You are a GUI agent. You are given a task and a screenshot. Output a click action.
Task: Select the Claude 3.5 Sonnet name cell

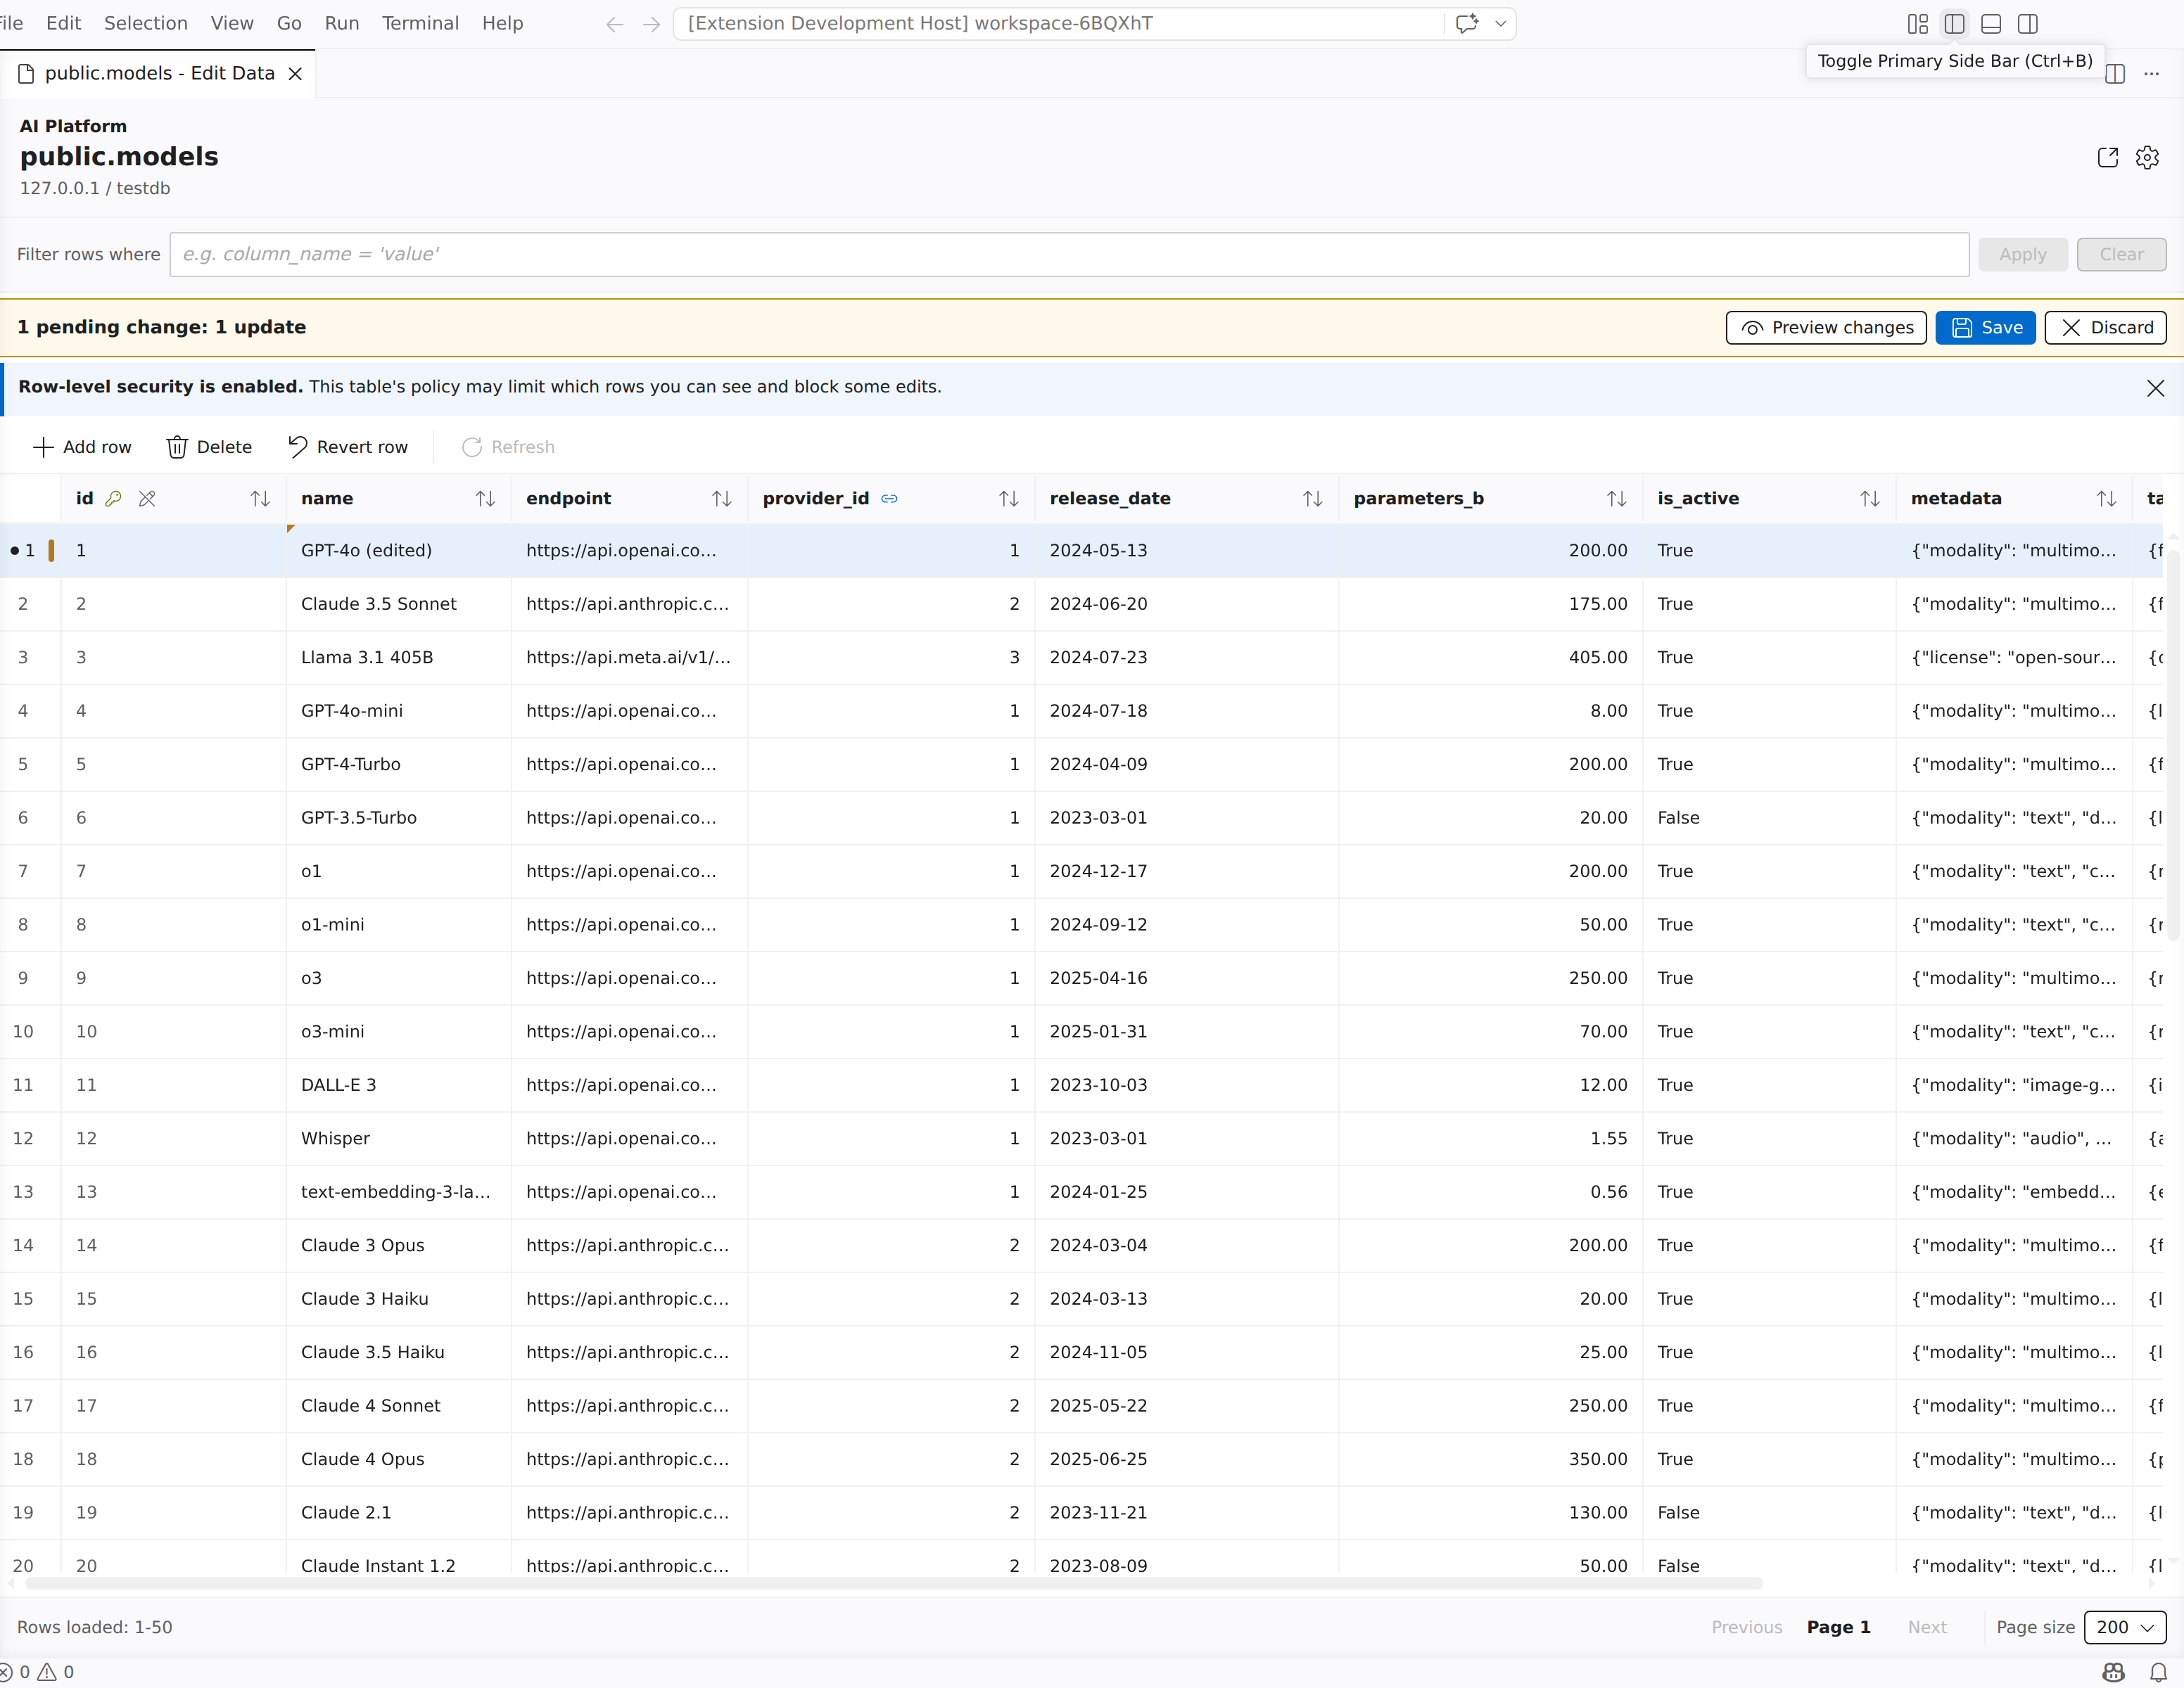398,605
